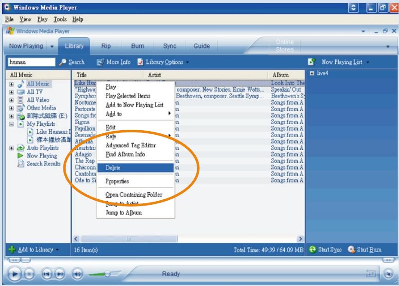Select Now Playing in library tree
The image size is (399, 286).
pyautogui.click(x=42, y=155)
